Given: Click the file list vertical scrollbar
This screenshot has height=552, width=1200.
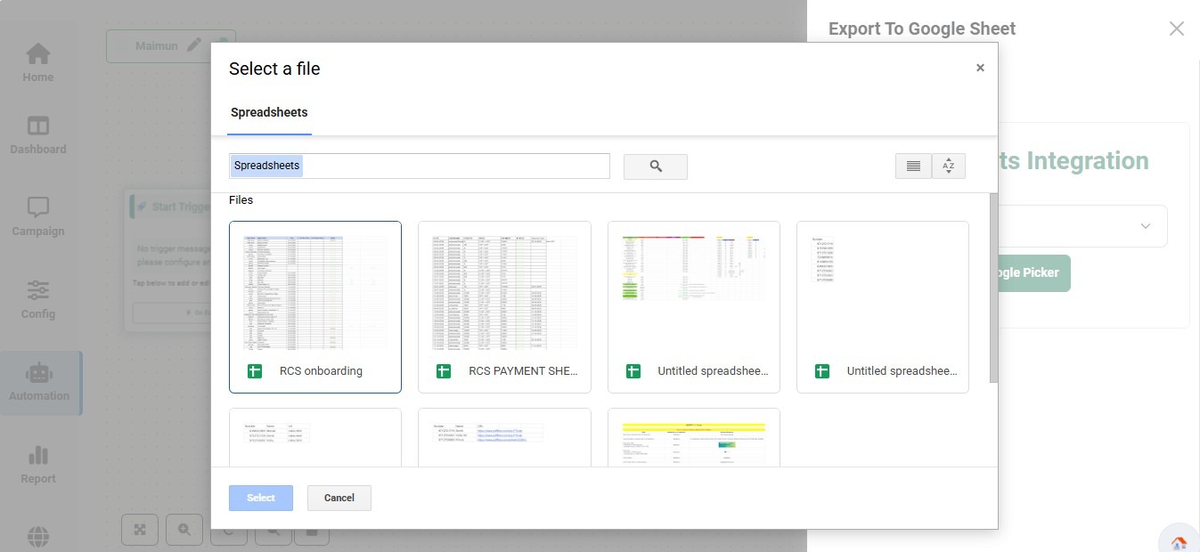Looking at the screenshot, I should point(993,288).
